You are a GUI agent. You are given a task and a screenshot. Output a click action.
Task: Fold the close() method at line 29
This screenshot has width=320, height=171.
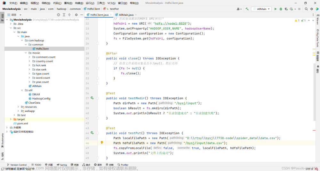pyautogui.click(x=98, y=58)
